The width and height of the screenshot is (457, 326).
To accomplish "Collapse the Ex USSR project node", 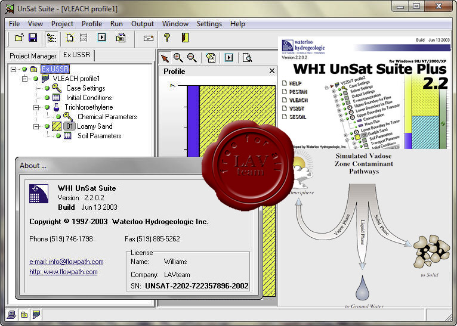I will 13,69.
